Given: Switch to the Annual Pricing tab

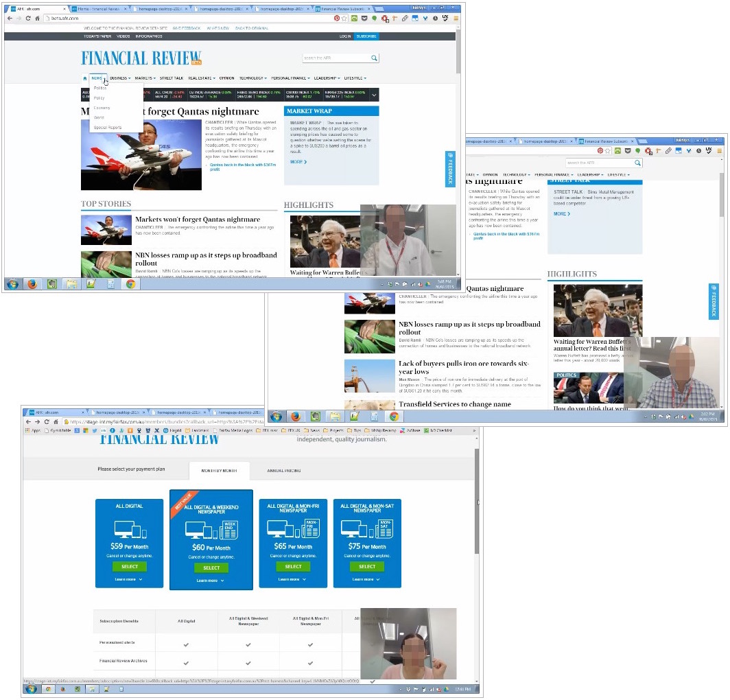Looking at the screenshot, I should point(283,471).
